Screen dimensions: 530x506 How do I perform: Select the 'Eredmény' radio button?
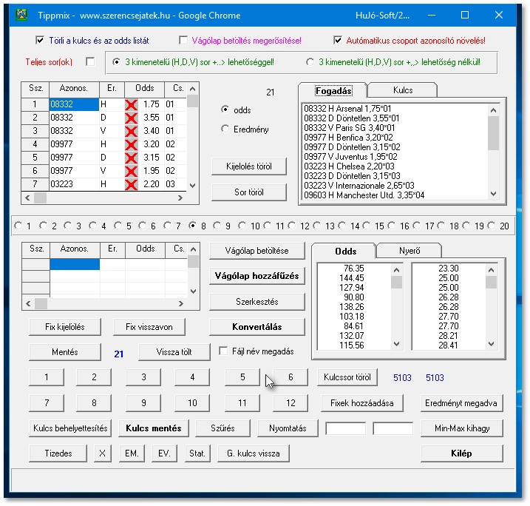click(x=225, y=129)
